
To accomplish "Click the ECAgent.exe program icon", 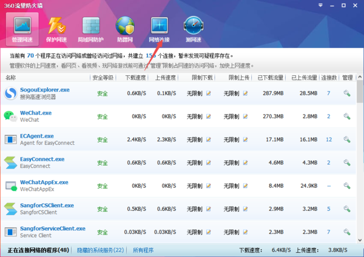I will click(x=10, y=139).
